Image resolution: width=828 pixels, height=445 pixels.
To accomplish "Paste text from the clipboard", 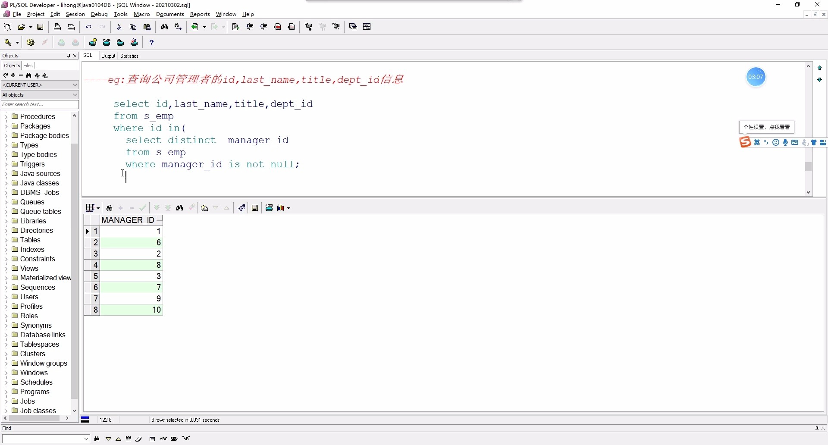I will [x=147, y=27].
